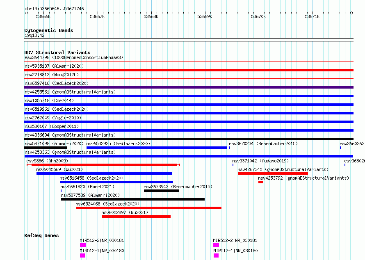Open the esv3670234 Besenbacher2015 label
The width and height of the screenshot is (365, 260).
(x=263, y=144)
